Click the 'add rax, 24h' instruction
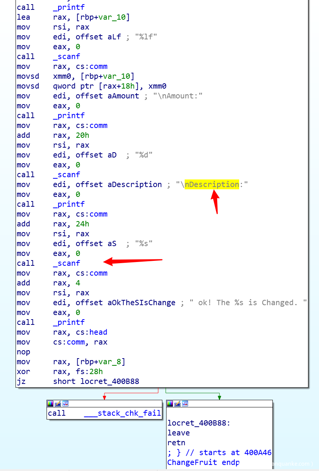 pyautogui.click(x=53, y=224)
